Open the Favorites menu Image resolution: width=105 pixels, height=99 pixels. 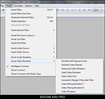pos(19,6)
